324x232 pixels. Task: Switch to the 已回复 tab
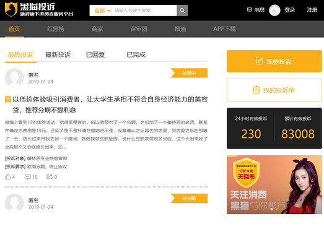(x=95, y=54)
